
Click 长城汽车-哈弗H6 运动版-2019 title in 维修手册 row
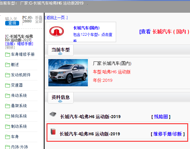click(90, 134)
